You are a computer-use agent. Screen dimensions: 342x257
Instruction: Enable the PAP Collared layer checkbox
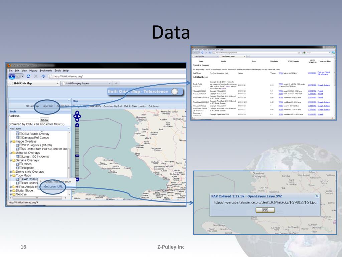[x=20, y=179]
